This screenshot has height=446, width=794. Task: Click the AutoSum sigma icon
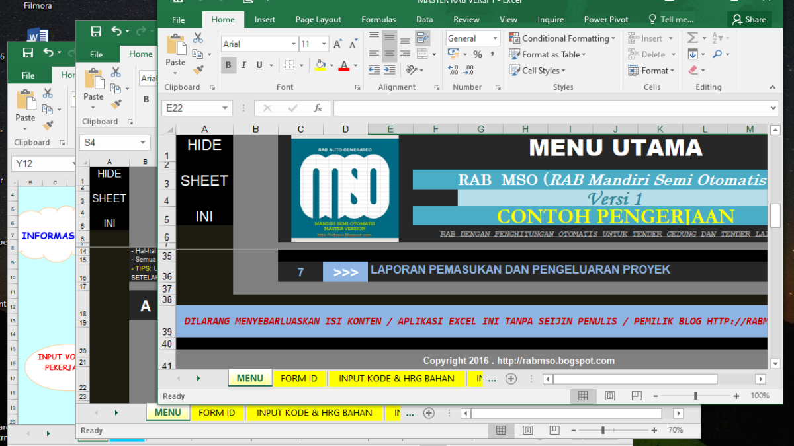[692, 38]
